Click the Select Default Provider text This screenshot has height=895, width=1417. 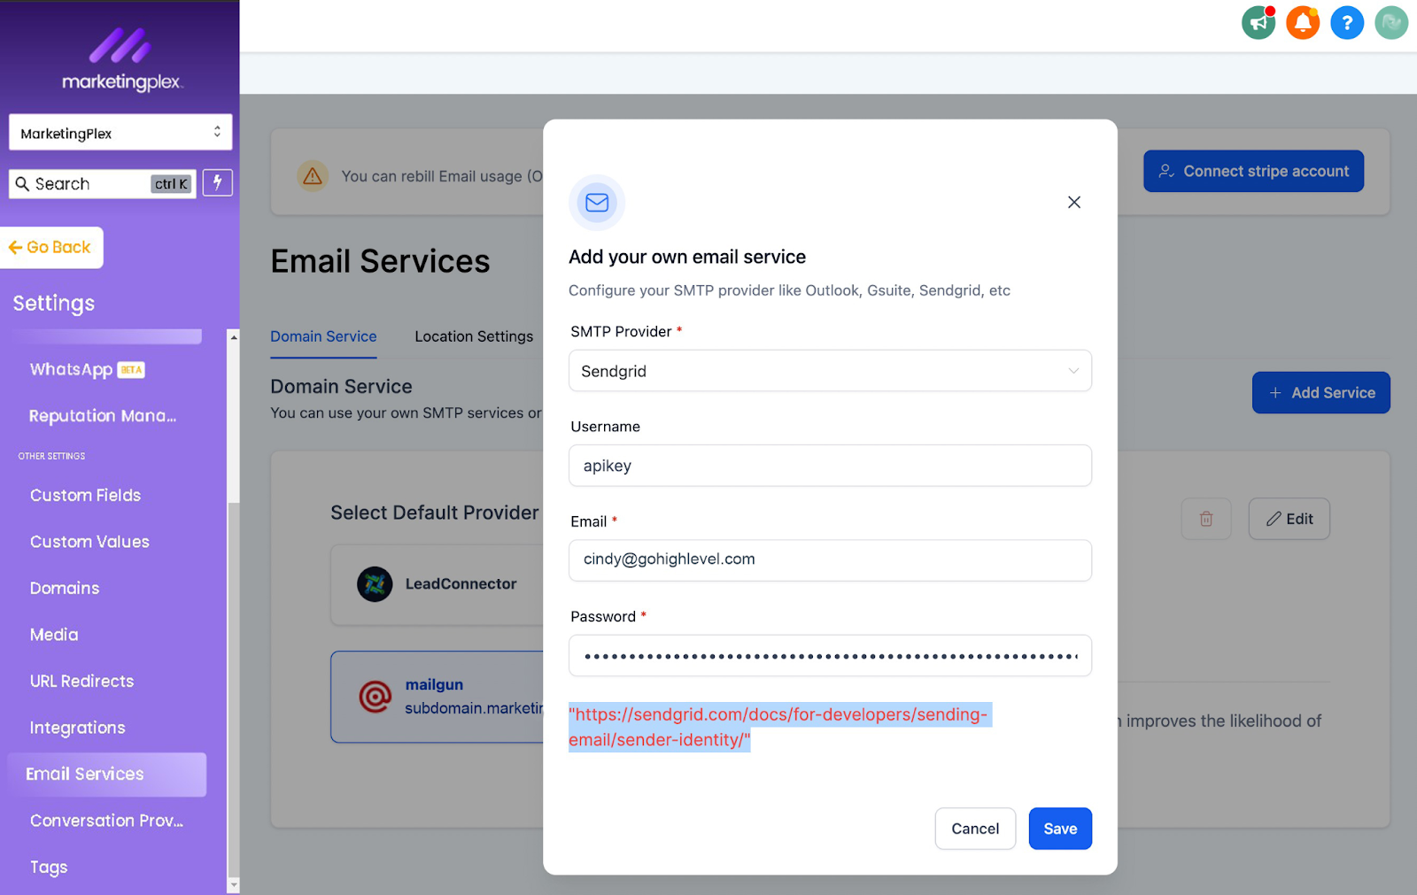click(435, 513)
